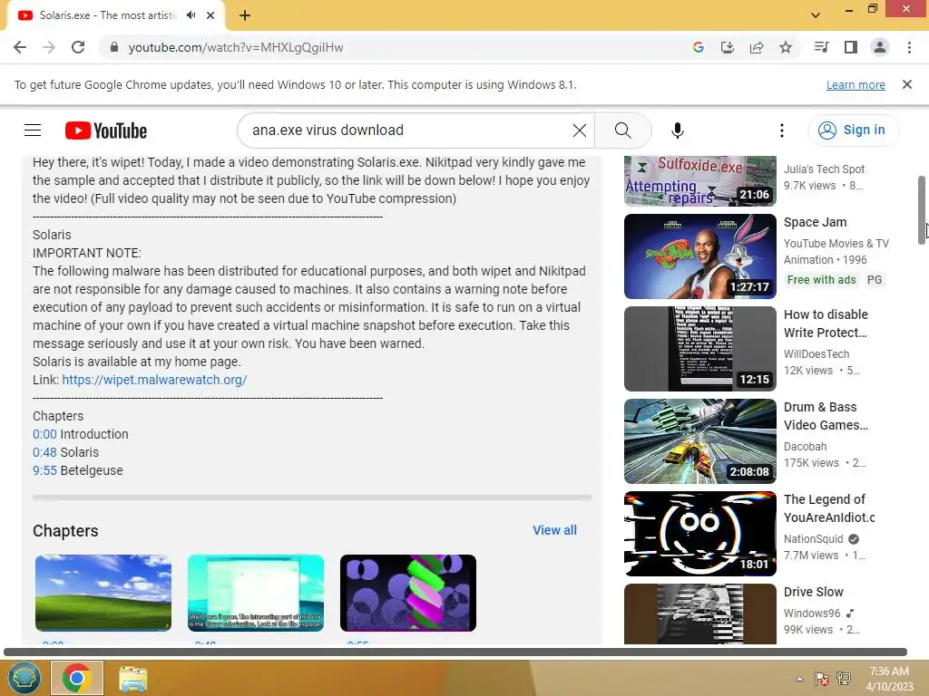Click The Legend of YouAreAnIdiot title
This screenshot has height=696, width=929.
(828, 508)
